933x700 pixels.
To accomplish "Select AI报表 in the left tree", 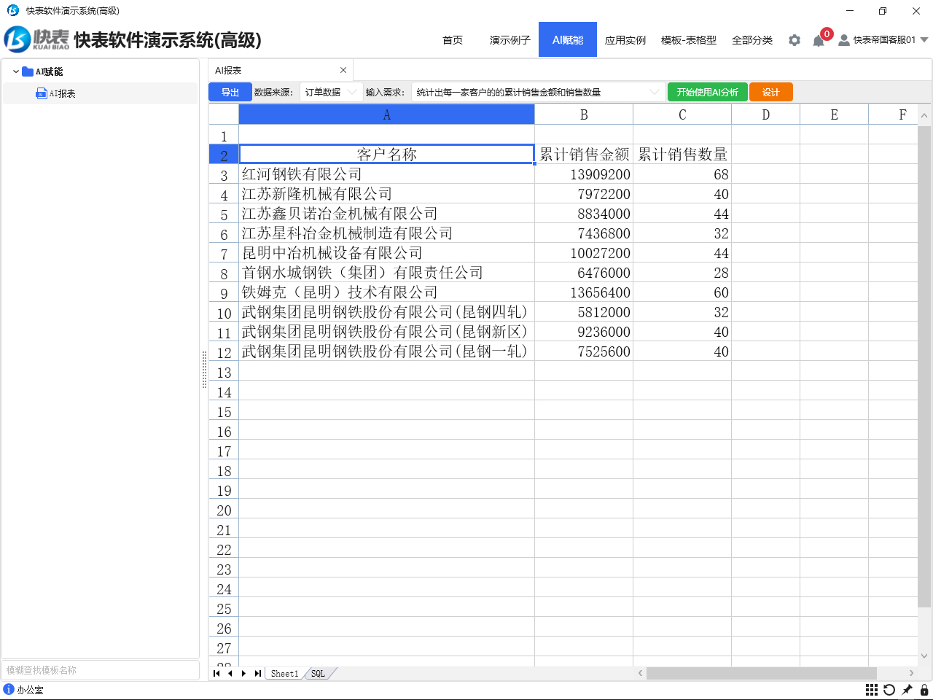I will tap(101, 93).
